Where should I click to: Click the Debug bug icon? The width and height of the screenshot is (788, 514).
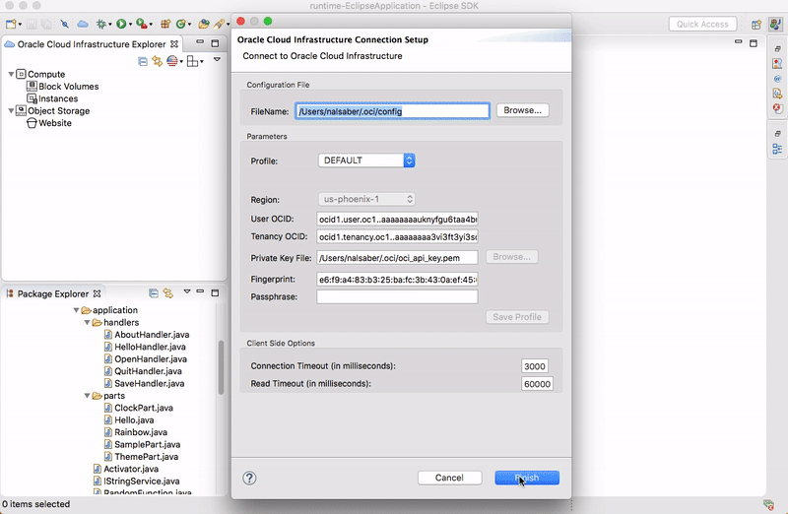[101, 24]
